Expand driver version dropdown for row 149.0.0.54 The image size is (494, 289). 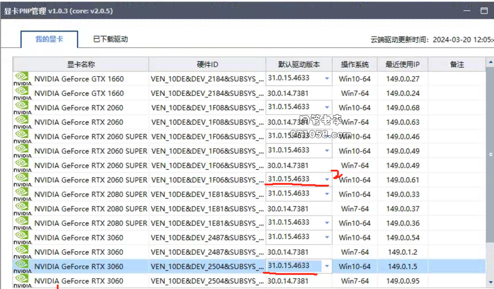[327, 237]
